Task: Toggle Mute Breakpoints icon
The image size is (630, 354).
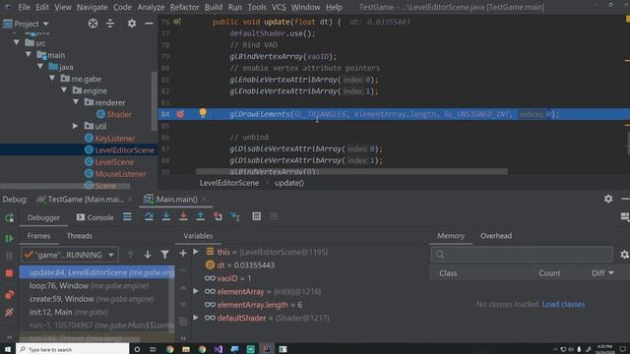Action: 9,312
